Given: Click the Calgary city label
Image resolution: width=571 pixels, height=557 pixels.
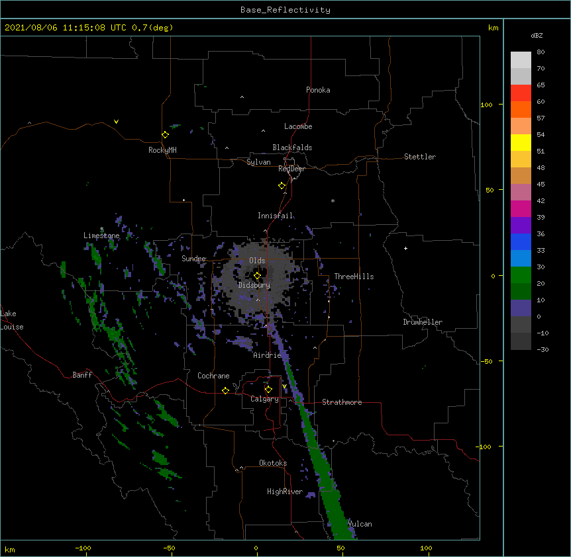Looking at the screenshot, I should click(x=264, y=399).
